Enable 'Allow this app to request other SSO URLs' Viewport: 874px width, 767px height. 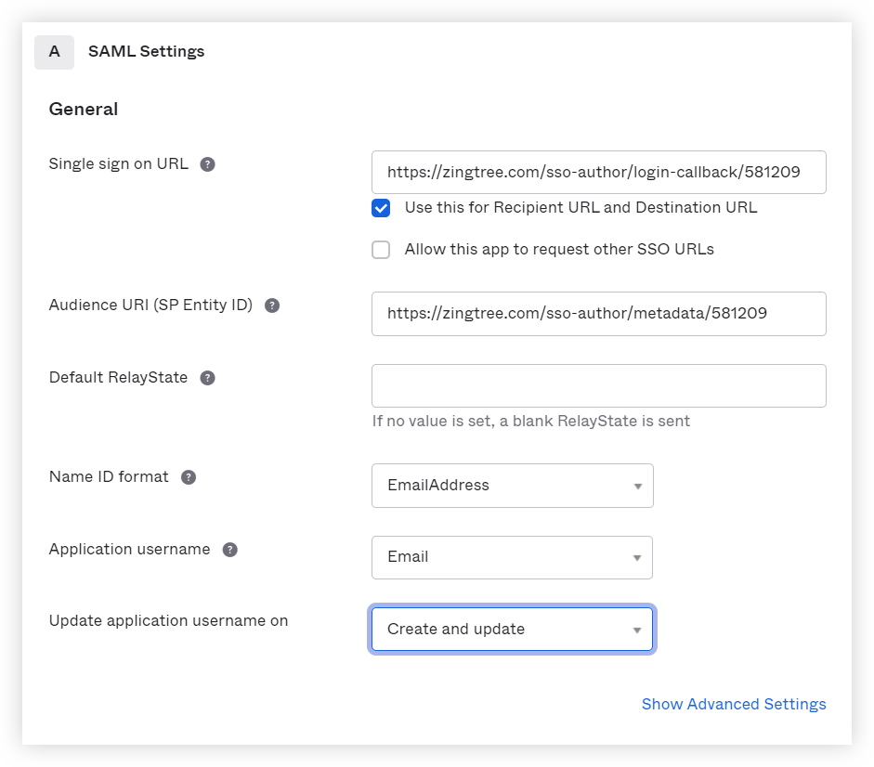(x=381, y=249)
